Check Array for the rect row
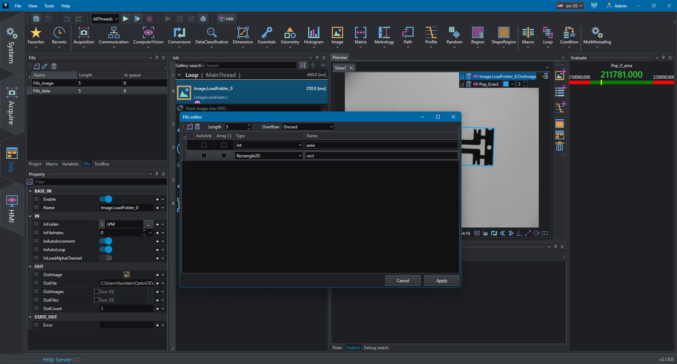Screen dimensions: 677x364 (224, 156)
